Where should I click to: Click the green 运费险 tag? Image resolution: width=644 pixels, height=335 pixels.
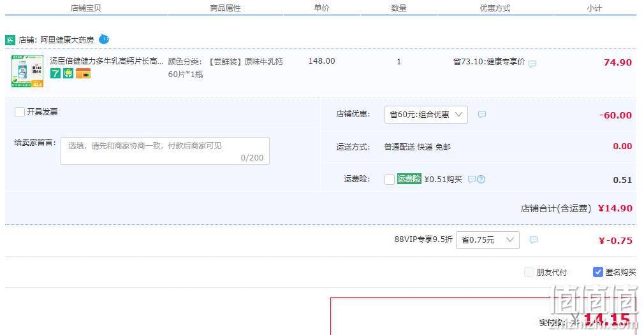(409, 179)
